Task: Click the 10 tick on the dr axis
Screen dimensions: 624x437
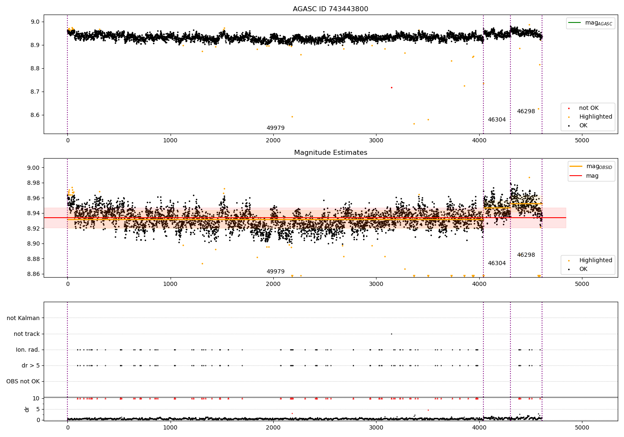Action: pyautogui.click(x=36, y=399)
